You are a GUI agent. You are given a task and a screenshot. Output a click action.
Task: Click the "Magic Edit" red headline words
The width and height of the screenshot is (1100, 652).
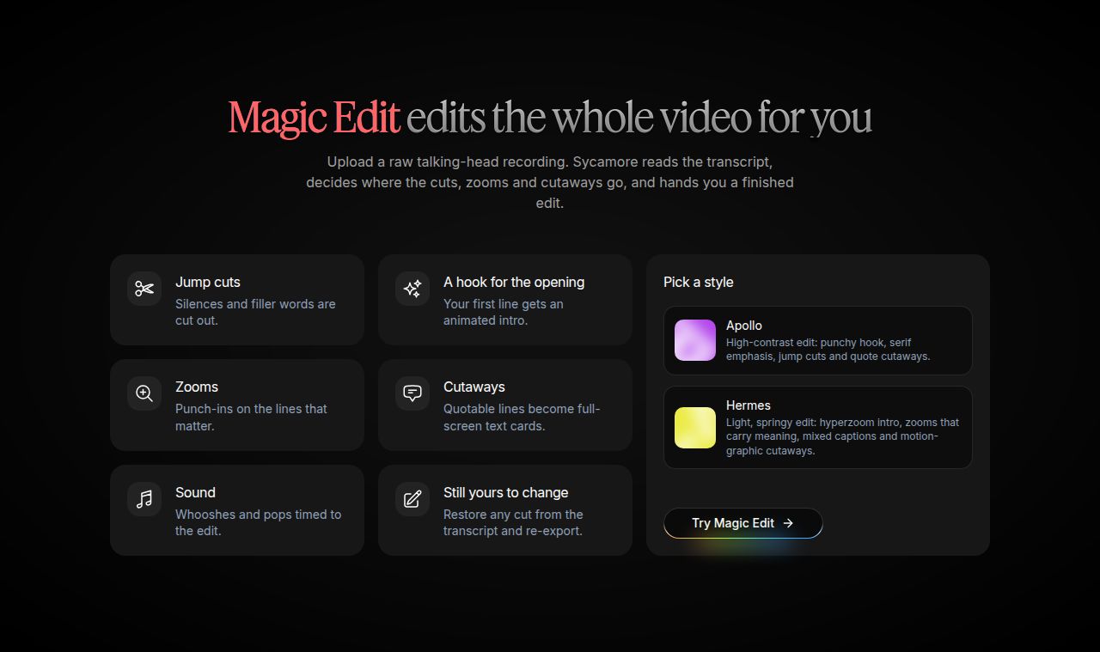tap(314, 118)
